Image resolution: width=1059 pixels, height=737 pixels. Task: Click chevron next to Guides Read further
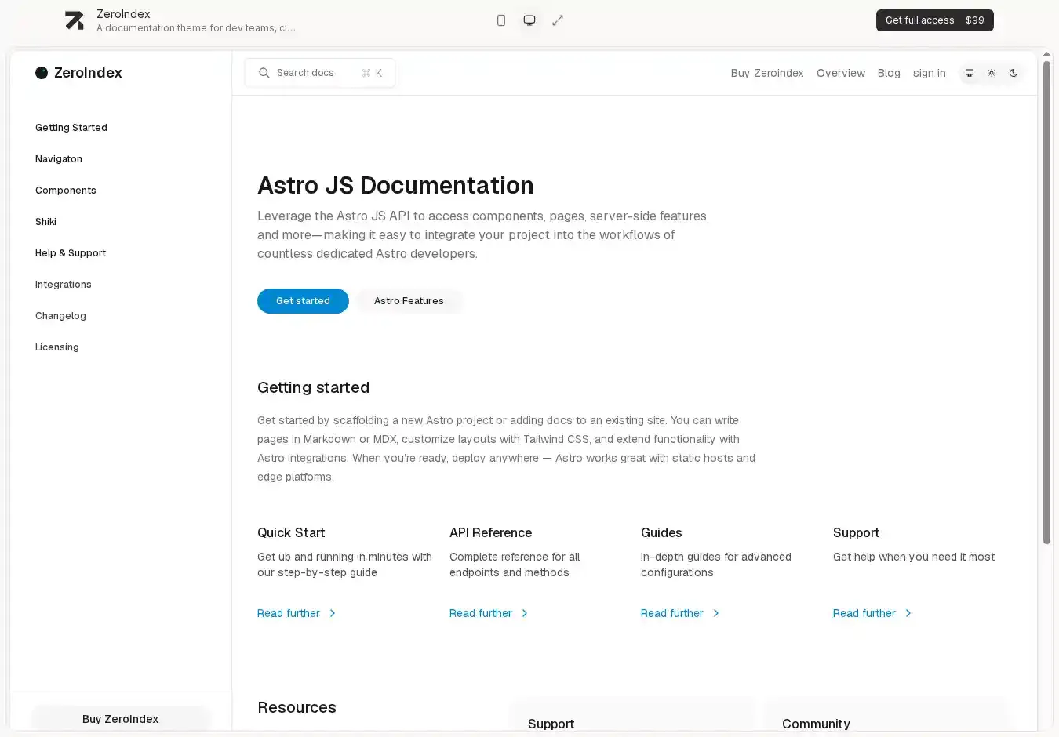[x=716, y=613]
